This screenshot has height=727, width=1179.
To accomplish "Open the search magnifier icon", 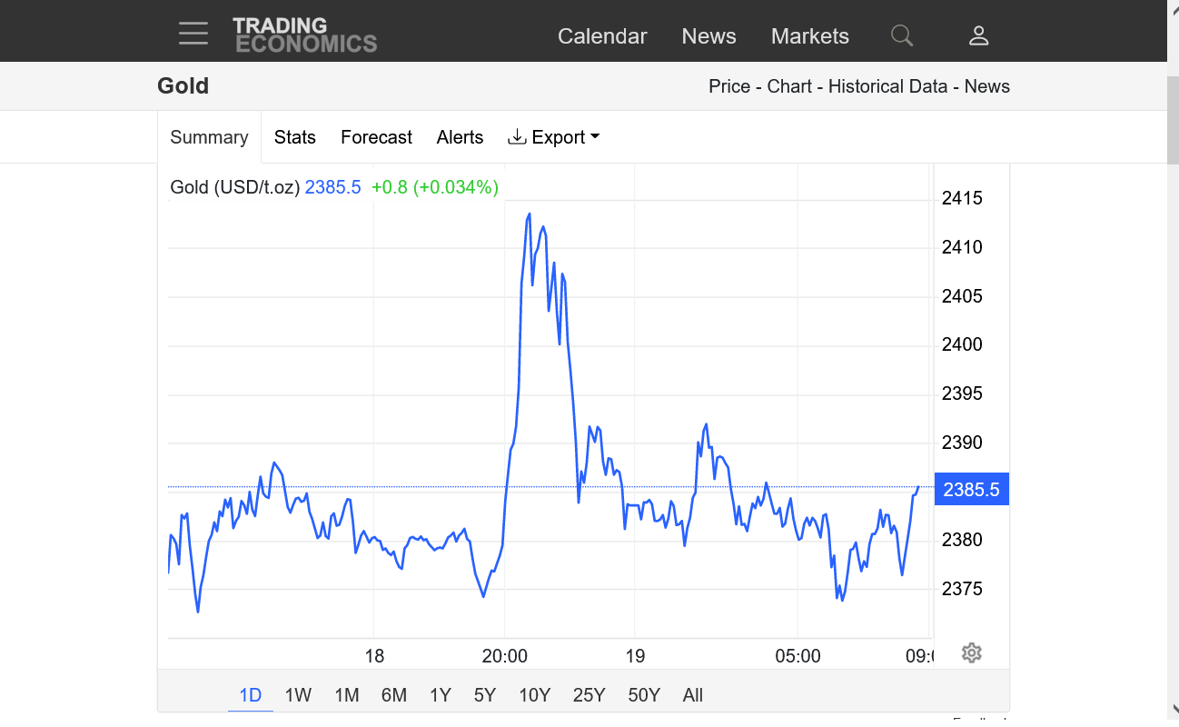I will tap(902, 35).
